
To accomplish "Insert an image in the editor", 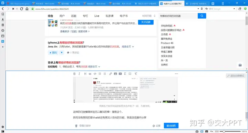I will coord(115,74).
